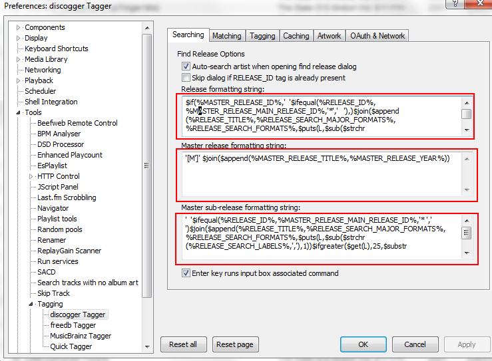Open Skip Track preferences
The image size is (492, 361).
pos(54,294)
